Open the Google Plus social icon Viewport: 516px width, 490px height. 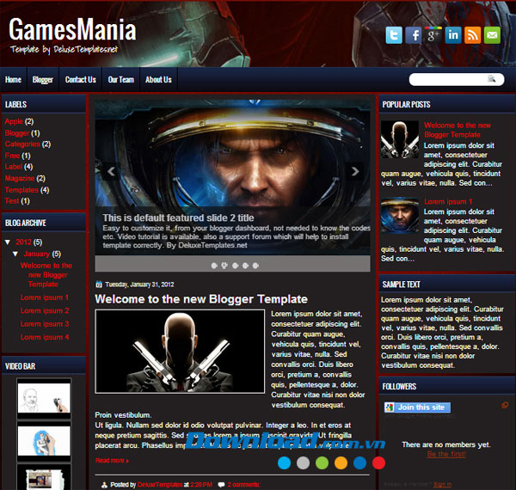click(x=433, y=35)
